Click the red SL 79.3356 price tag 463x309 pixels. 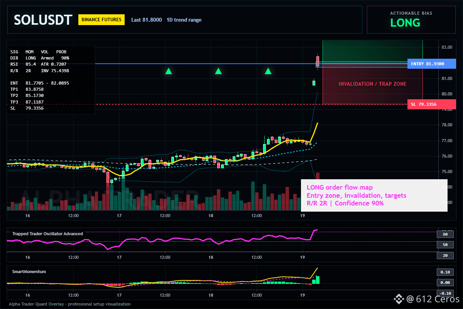coord(431,104)
